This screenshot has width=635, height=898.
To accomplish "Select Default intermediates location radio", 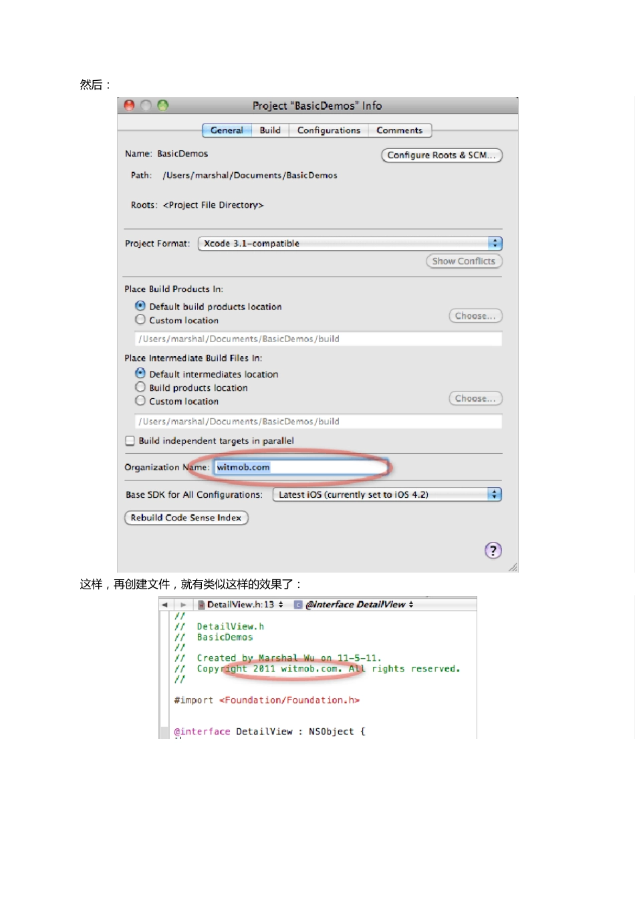I will (x=140, y=373).
